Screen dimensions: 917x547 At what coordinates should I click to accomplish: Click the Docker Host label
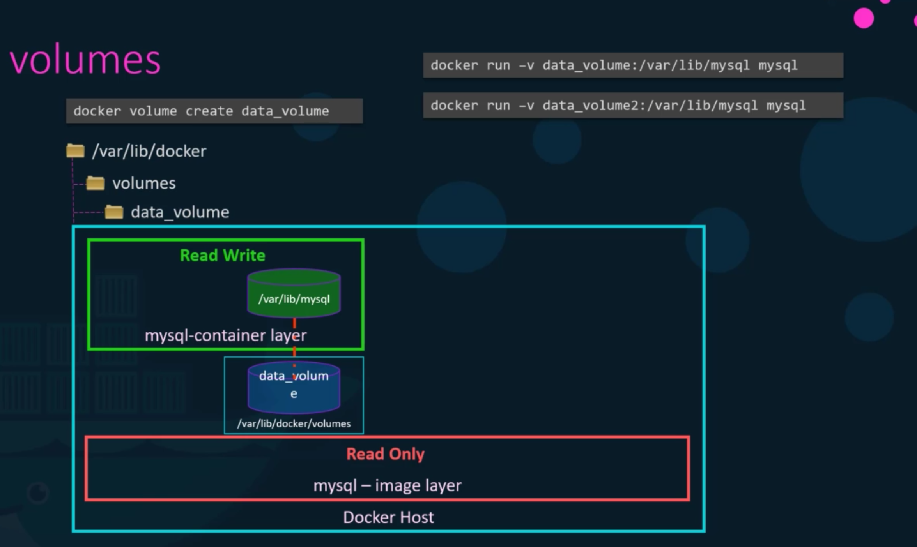[388, 517]
